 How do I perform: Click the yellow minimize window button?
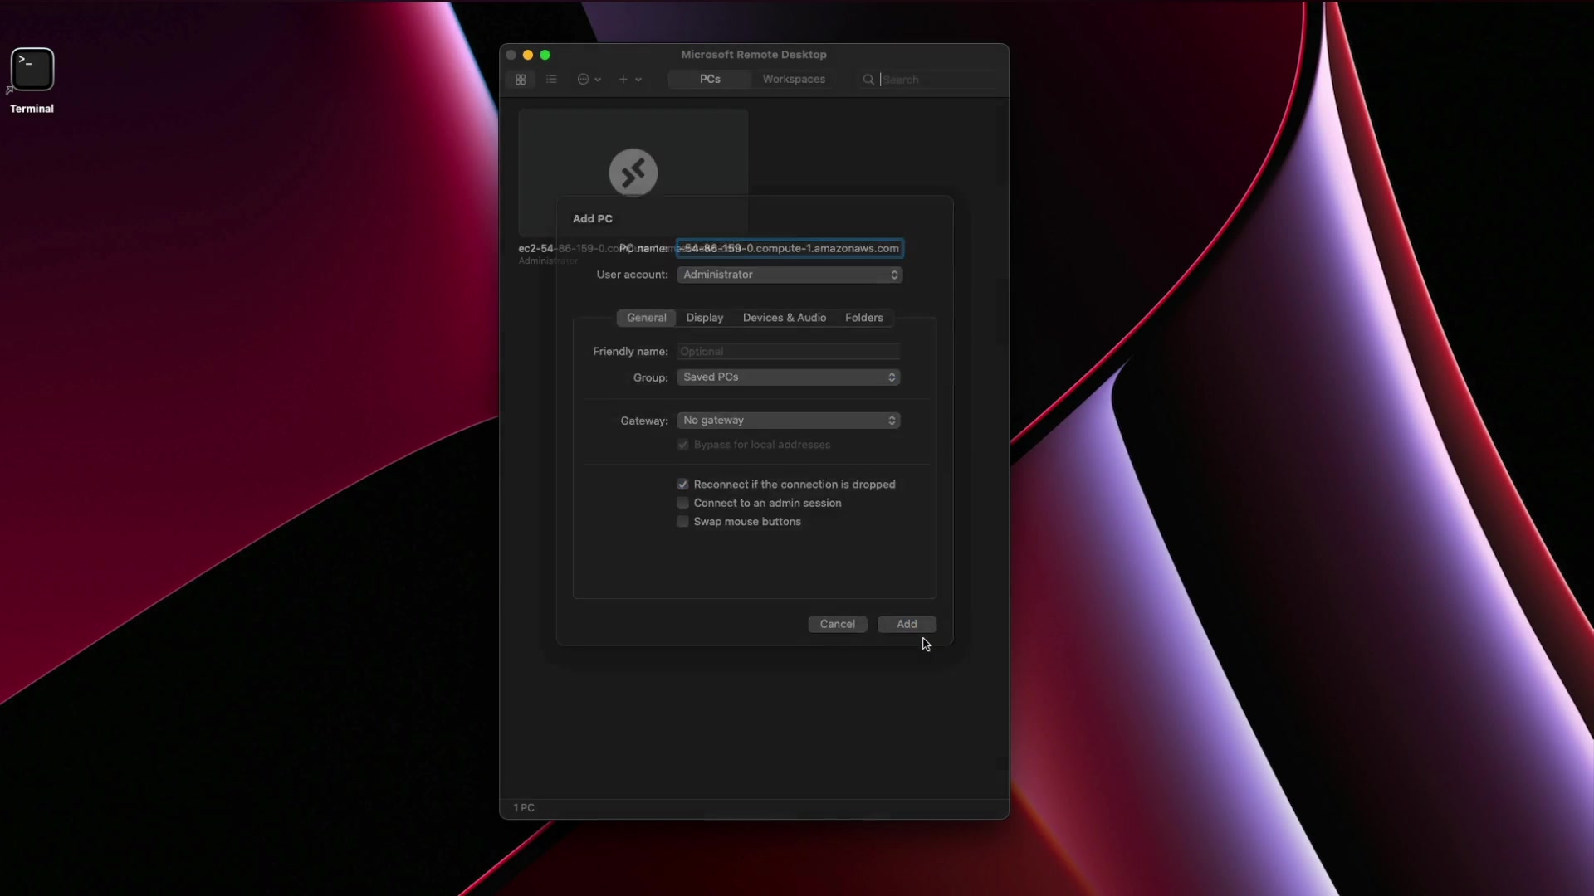(528, 55)
